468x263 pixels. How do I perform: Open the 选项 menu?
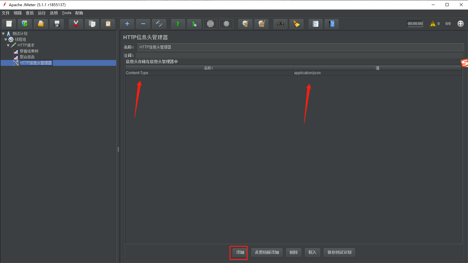pos(54,13)
